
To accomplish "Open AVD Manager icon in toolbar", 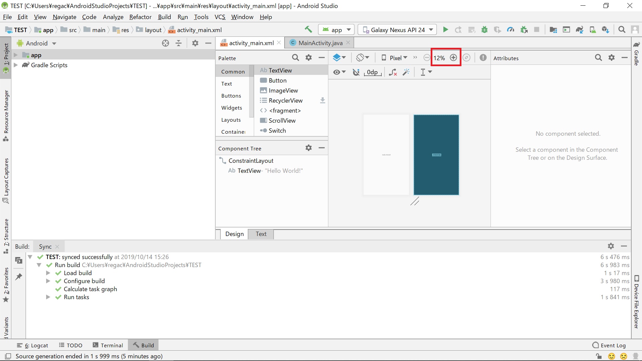I will click(593, 29).
